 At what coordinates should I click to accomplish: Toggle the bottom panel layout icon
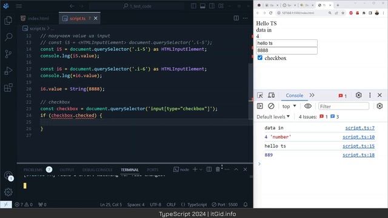click(202, 6)
